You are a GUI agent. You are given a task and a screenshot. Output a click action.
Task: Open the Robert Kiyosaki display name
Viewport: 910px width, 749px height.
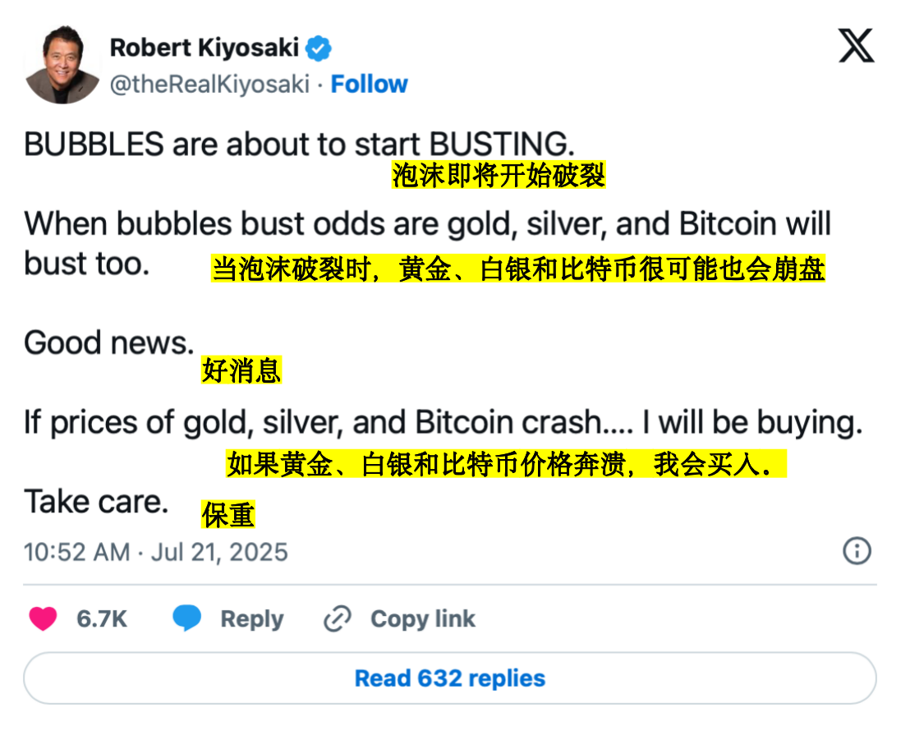205,48
